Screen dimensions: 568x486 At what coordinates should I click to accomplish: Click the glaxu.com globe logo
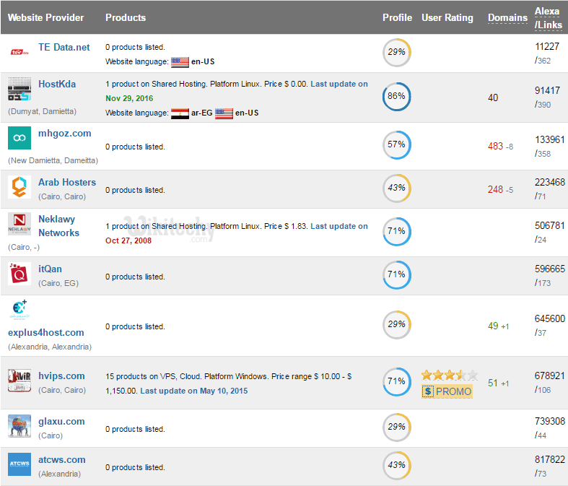click(19, 426)
